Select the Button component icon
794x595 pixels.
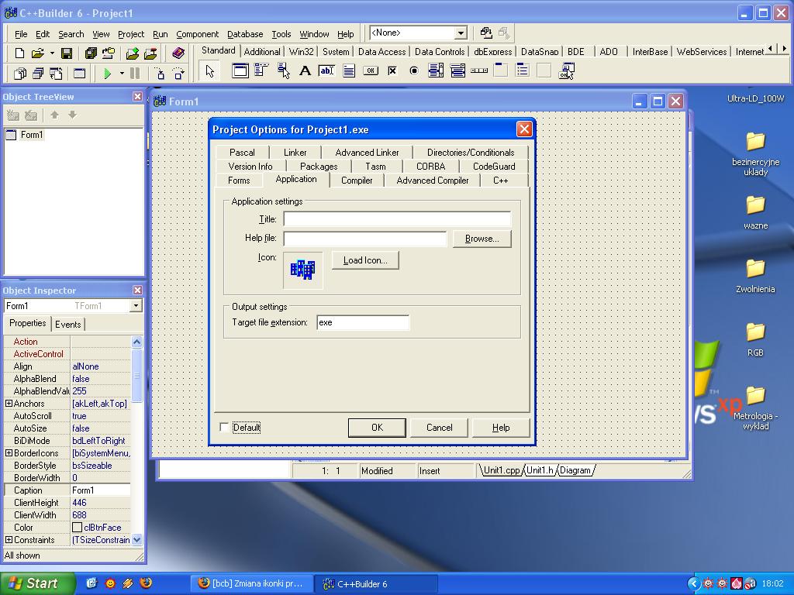tap(370, 71)
